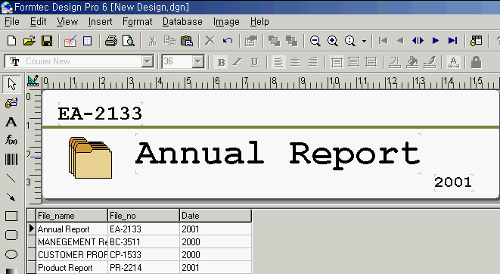Align text center
This screenshot has width=500, height=274.
point(296,62)
